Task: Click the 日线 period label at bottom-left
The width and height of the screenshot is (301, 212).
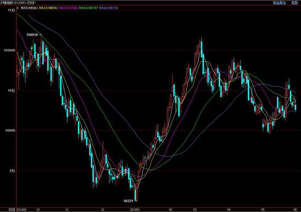Action: point(11,210)
